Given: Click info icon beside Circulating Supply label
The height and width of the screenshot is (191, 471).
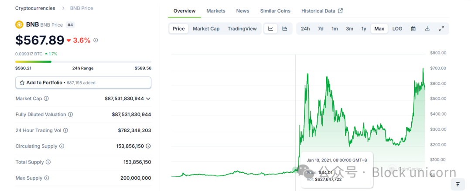Looking at the screenshot, I should [x=61, y=146].
